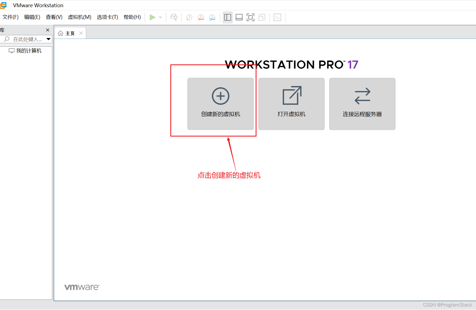Screen dimensions: 476x310
Task: Click the send Ctrl+Alt+Del toolbar icon
Action: click(x=174, y=17)
